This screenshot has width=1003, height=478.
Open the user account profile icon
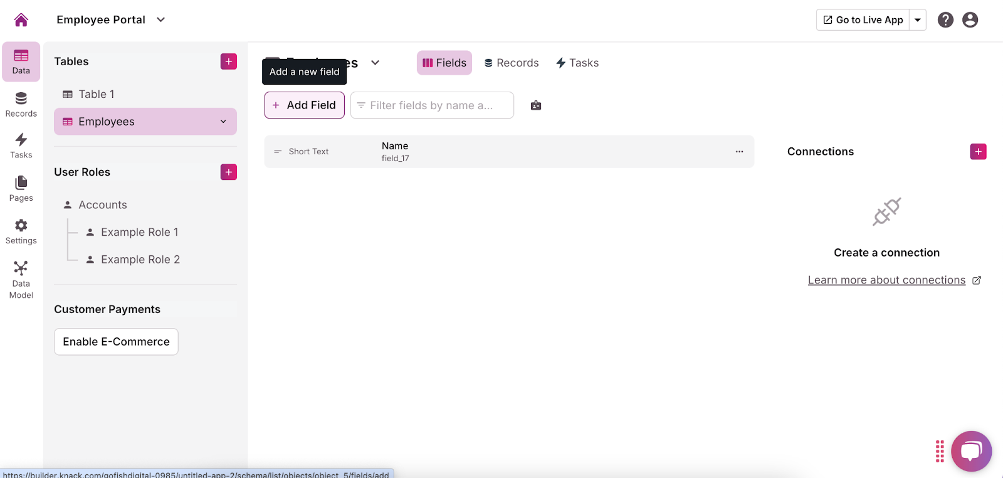coord(970,20)
